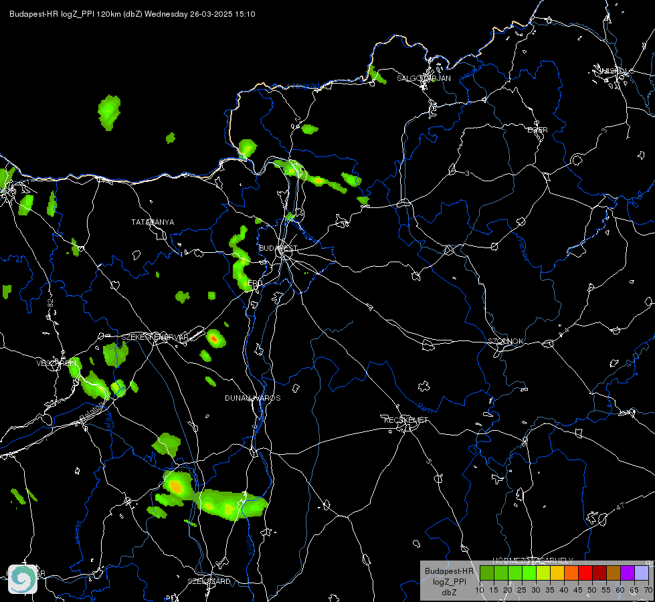Viewport: 655px width, 602px height.
Task: Click the swirl weather service logo
Action: [23, 579]
